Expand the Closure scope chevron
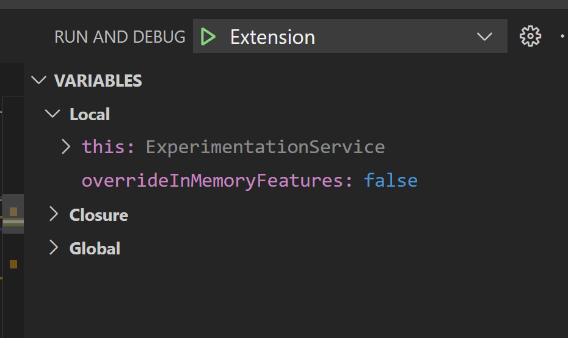 coord(54,214)
